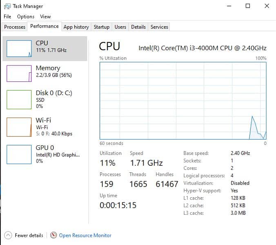Collapse view with Fewer details arrow
276x245 pixels.
click(8, 235)
